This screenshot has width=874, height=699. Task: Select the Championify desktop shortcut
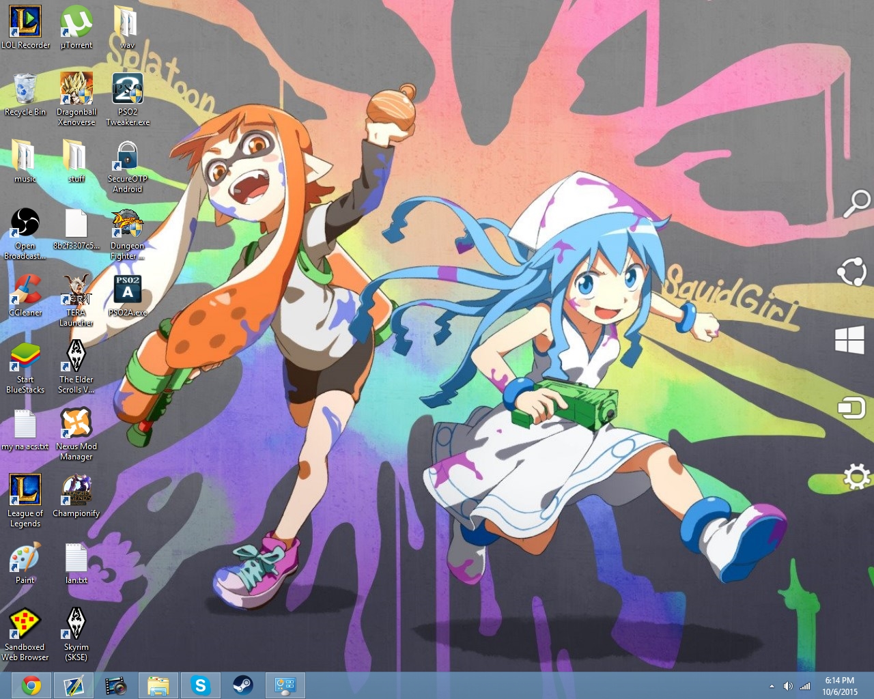pos(76,496)
